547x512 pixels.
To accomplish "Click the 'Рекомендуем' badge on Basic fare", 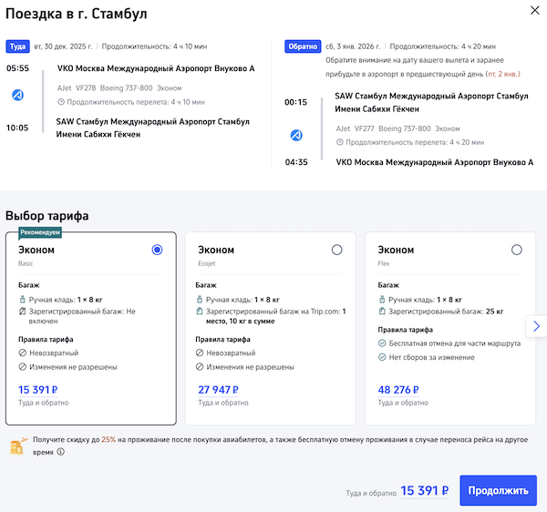I will (x=39, y=232).
